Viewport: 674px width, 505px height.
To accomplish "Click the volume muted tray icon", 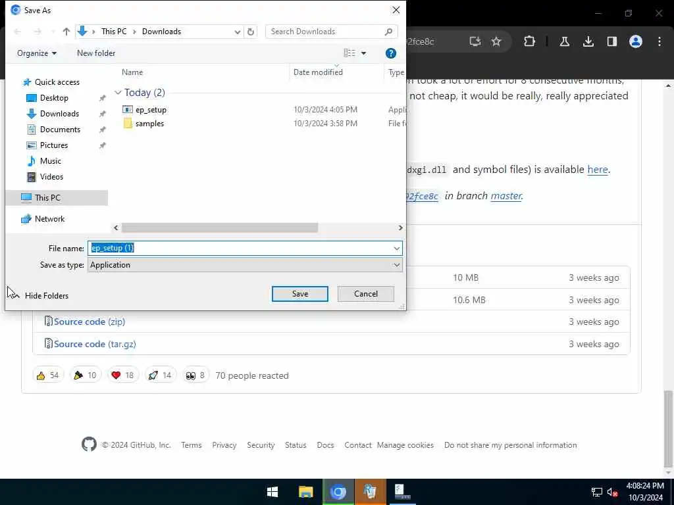I will [x=613, y=492].
